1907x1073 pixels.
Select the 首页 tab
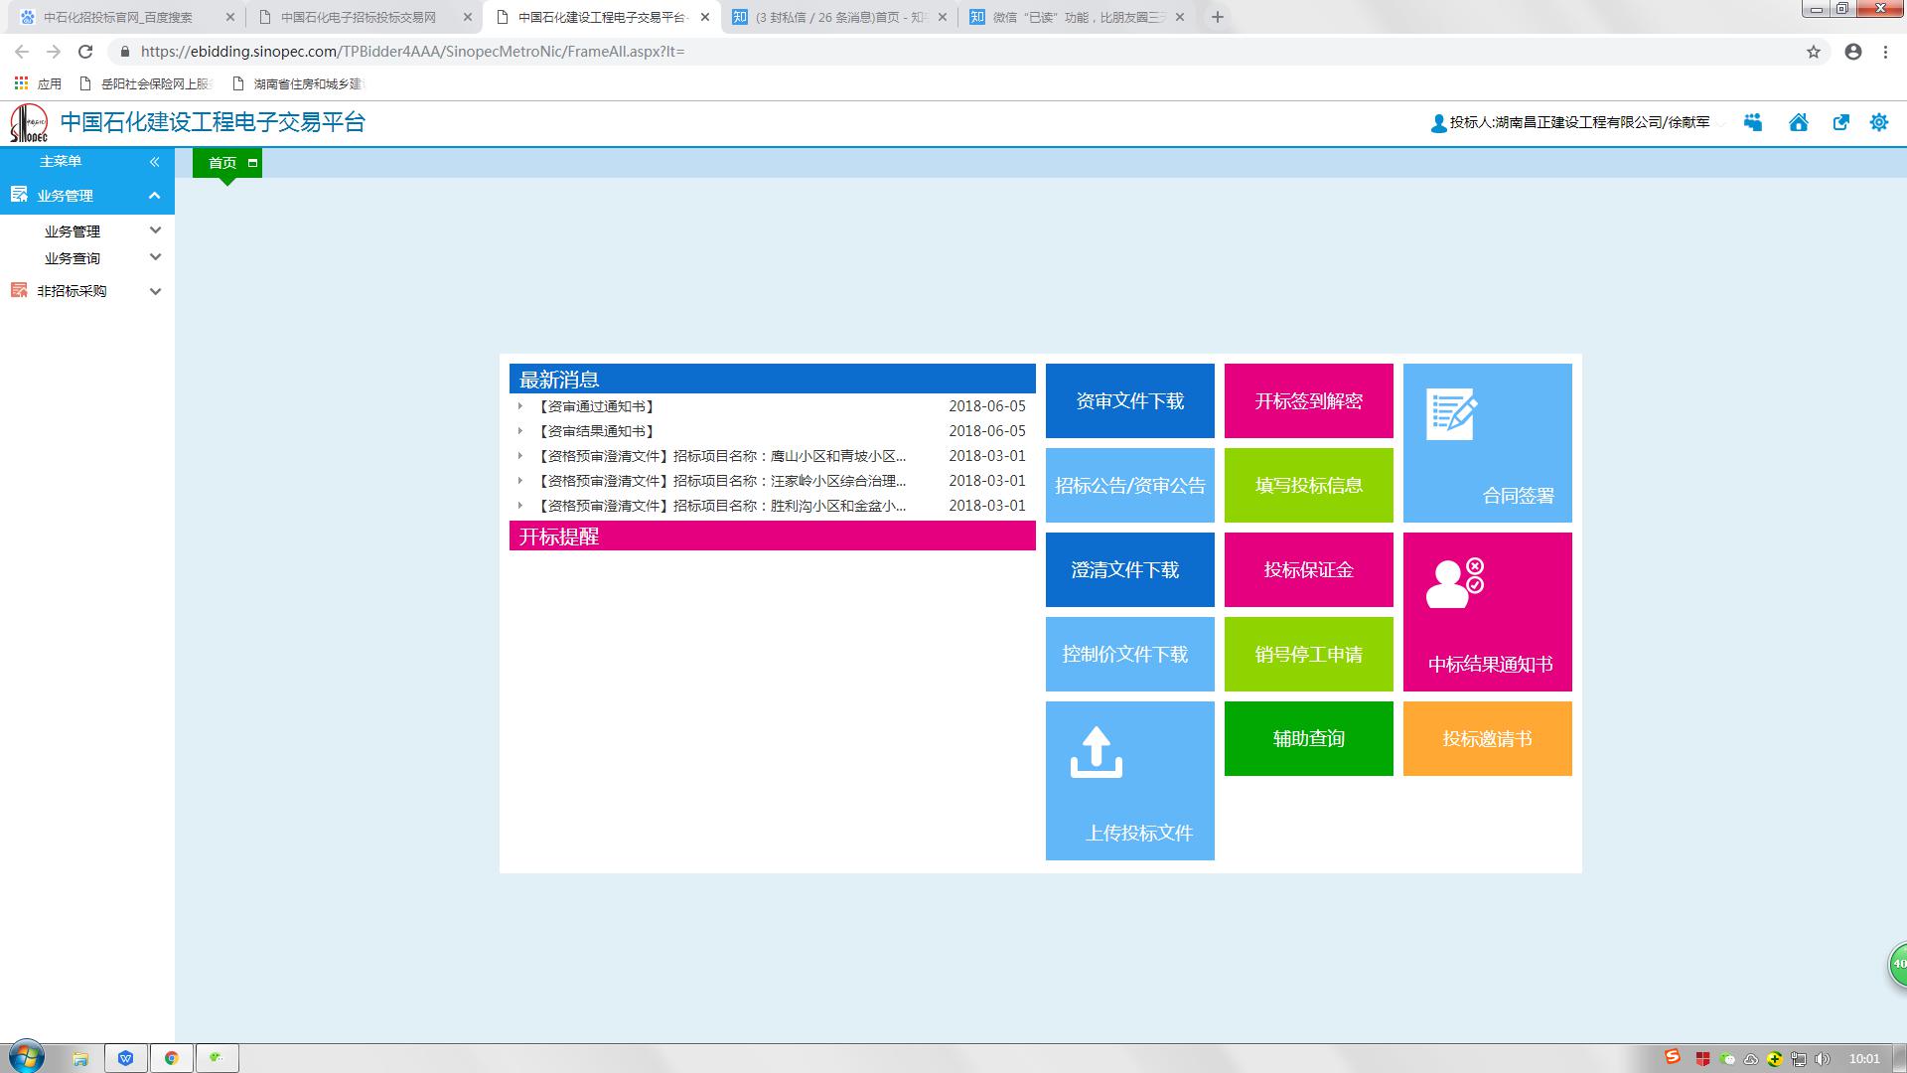(222, 163)
